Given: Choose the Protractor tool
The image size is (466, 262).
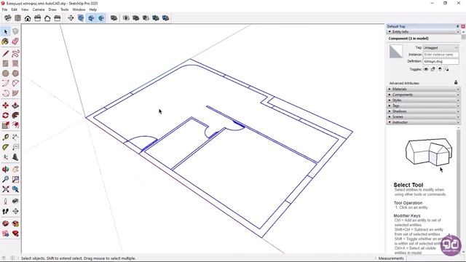Looking at the screenshot, I should [x=5, y=147].
